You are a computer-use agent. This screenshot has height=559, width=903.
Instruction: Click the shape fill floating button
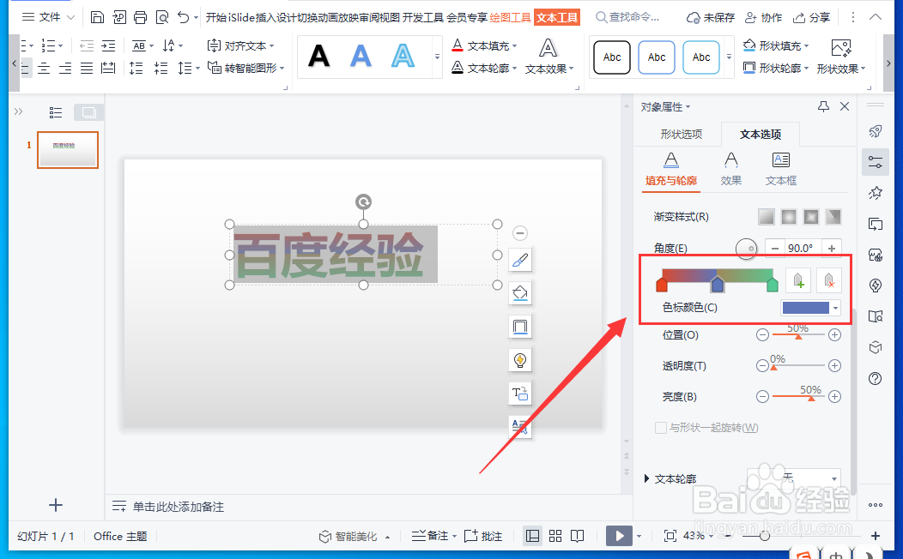520,293
